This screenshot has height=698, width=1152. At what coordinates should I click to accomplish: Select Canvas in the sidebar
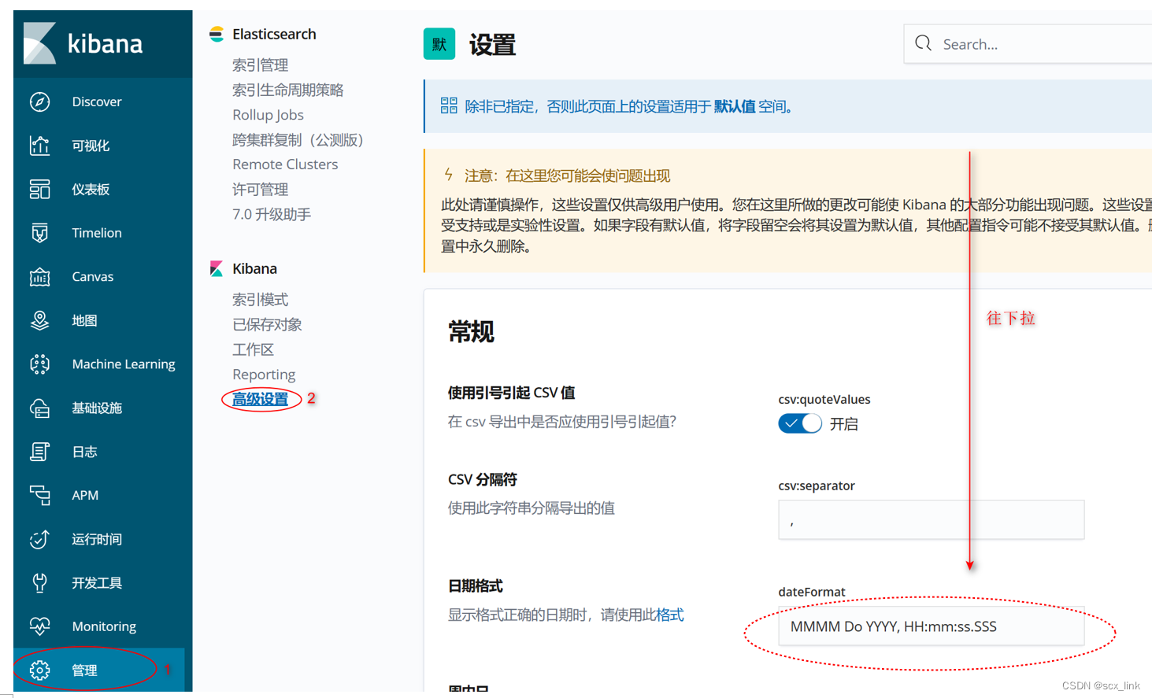click(93, 277)
